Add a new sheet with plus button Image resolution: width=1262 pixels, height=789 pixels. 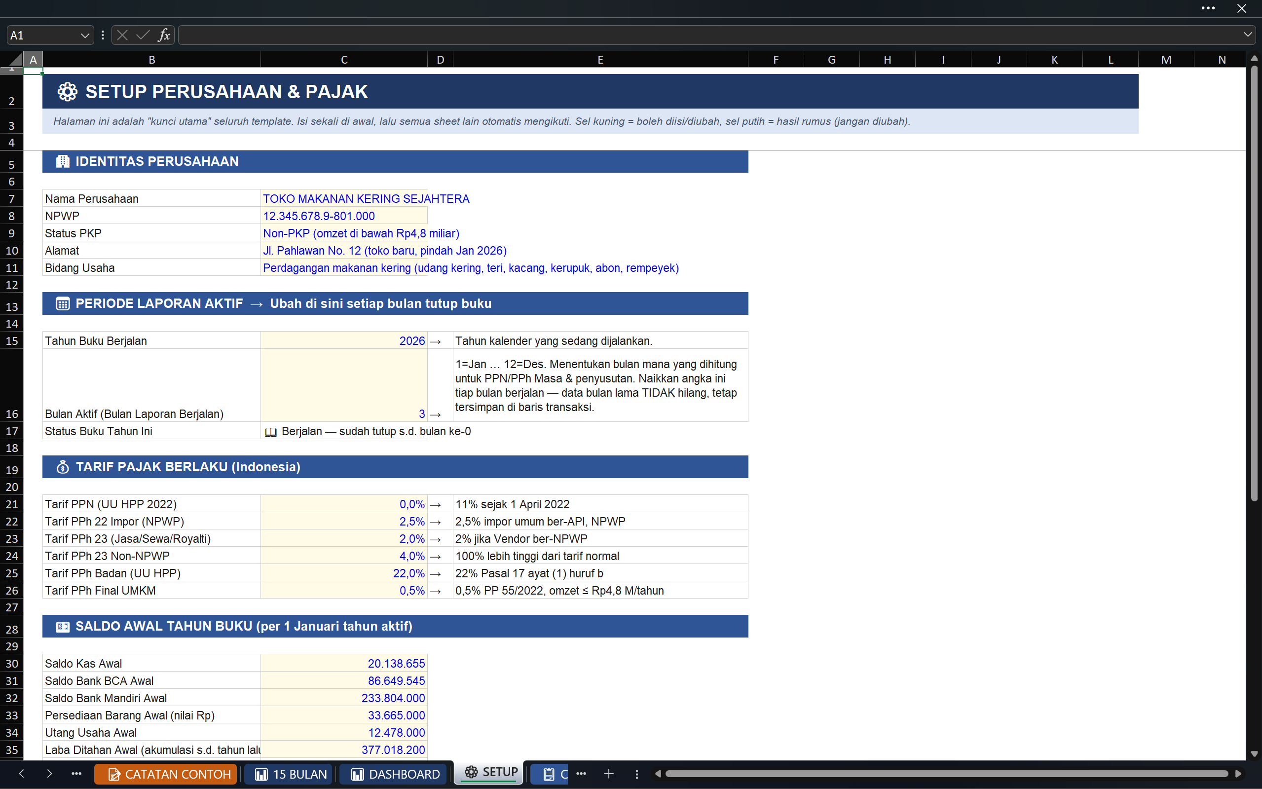(x=608, y=773)
